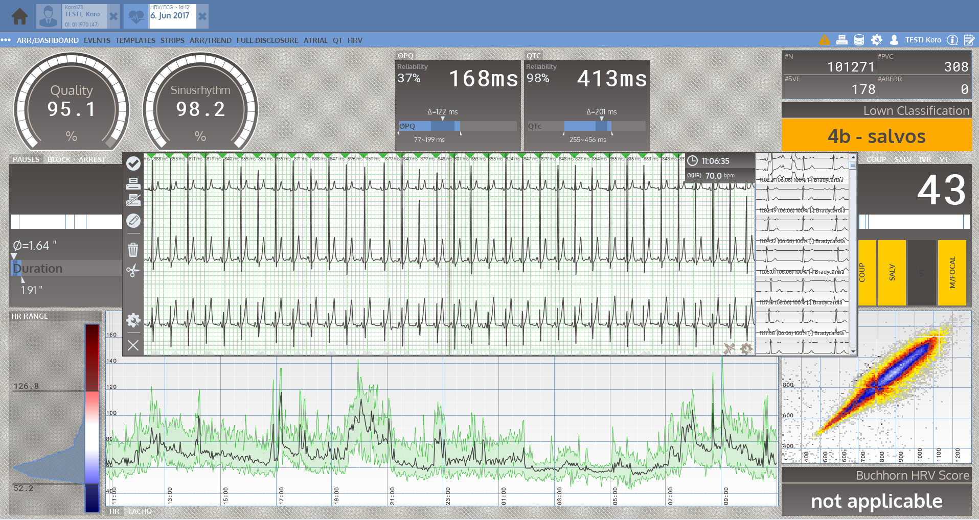The image size is (979, 520).
Task: Click the info speech bubble icon
Action: [x=952, y=40]
